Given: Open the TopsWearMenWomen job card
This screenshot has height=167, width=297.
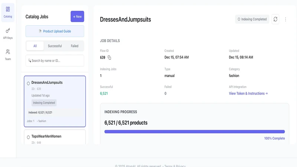Looking at the screenshot, I should tap(55, 137).
